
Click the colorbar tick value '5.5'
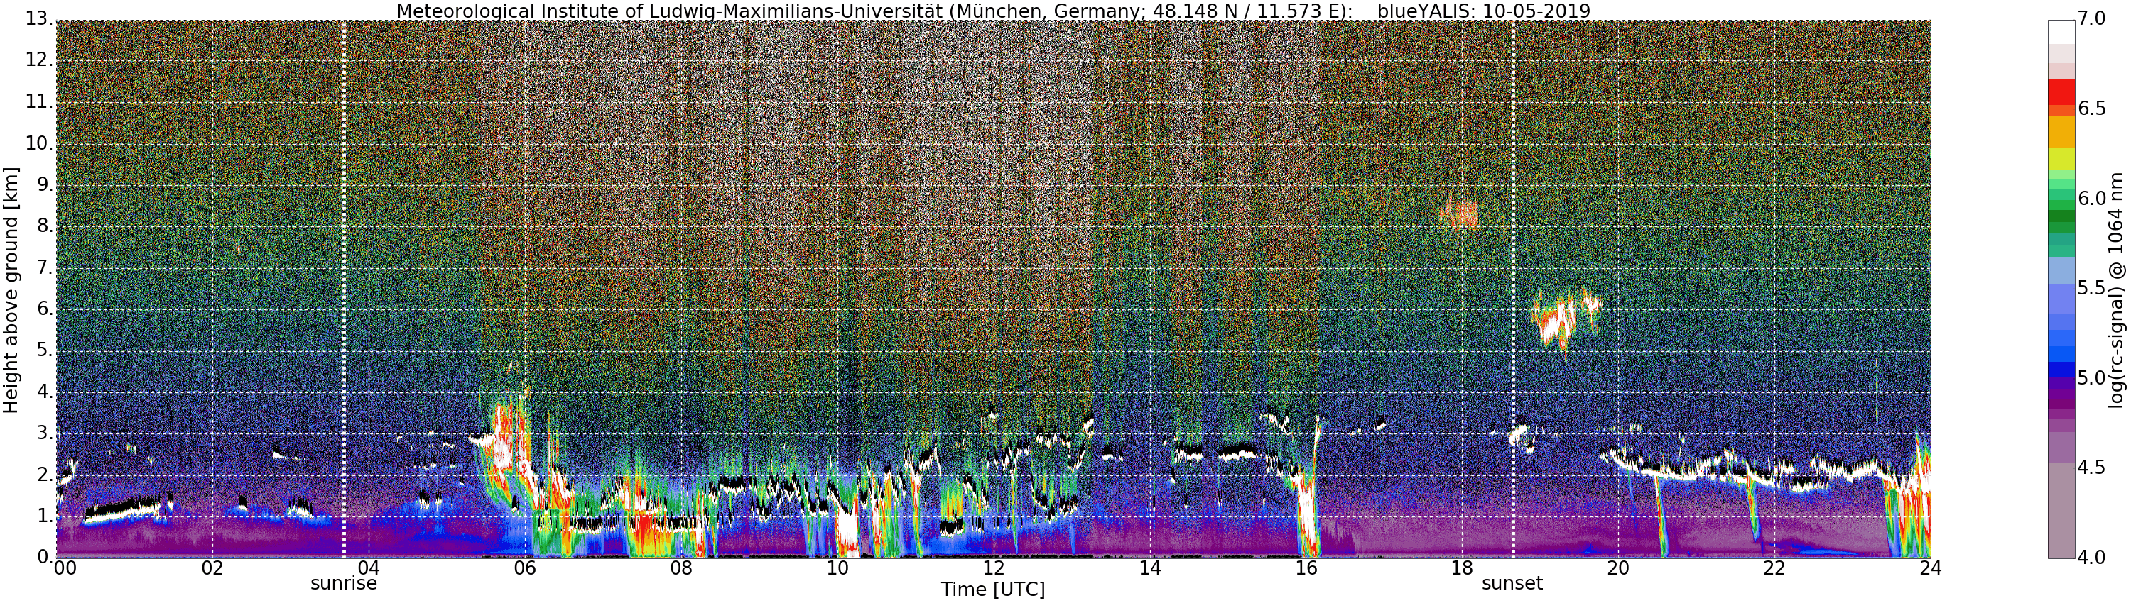pyautogui.click(x=2091, y=288)
